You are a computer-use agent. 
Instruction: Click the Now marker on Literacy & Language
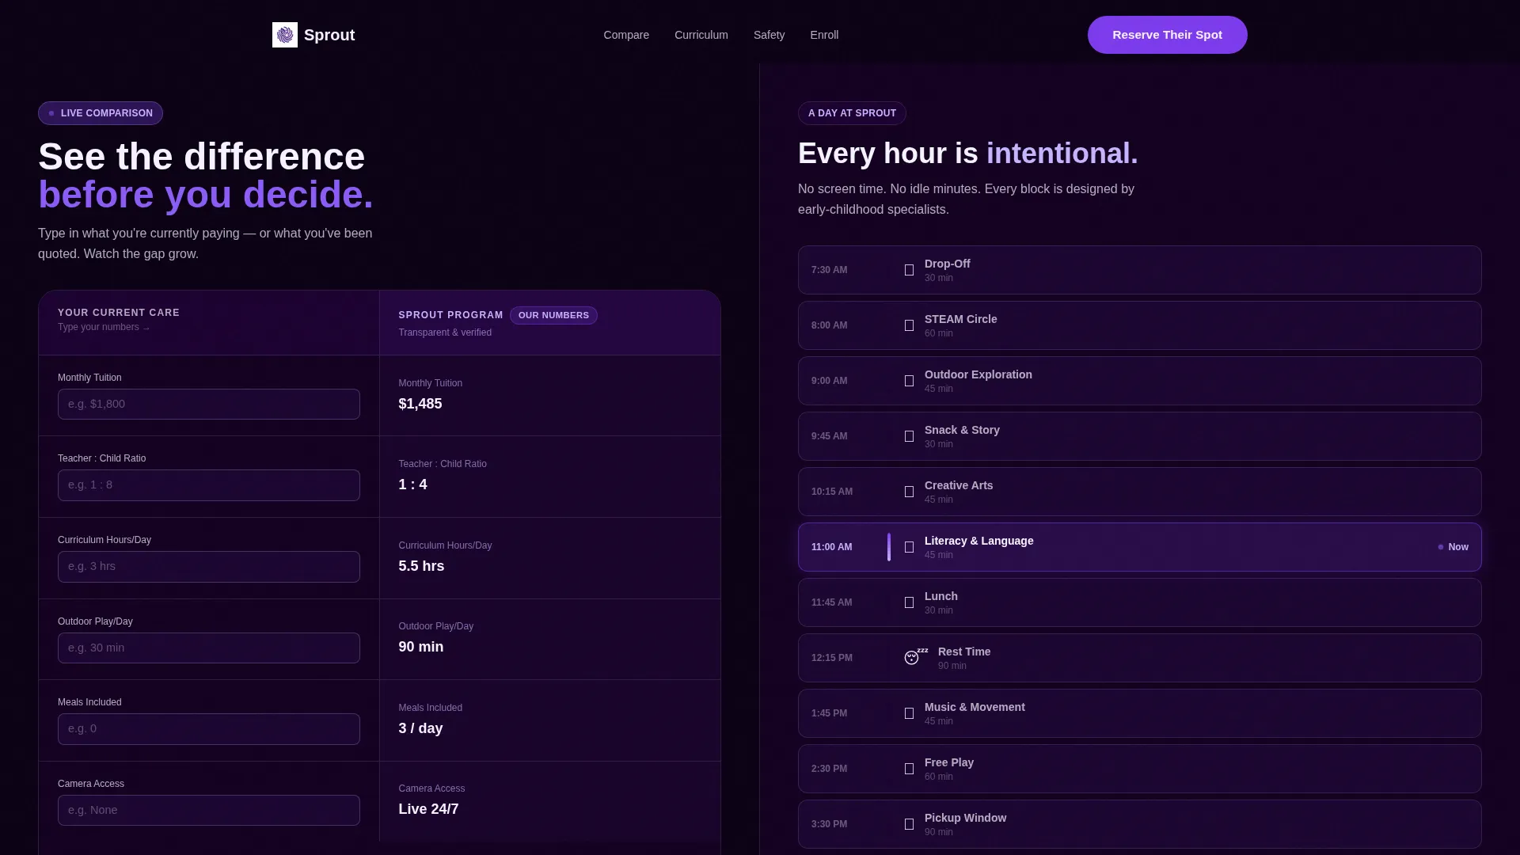(1453, 547)
